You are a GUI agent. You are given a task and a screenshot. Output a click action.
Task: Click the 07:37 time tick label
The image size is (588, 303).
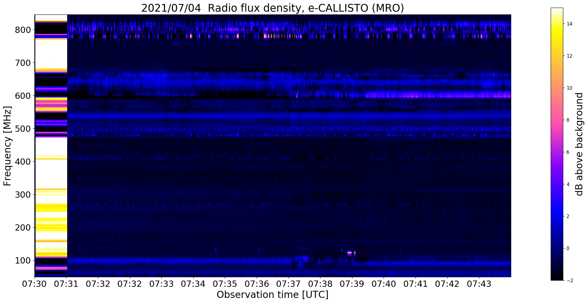pyautogui.click(x=289, y=284)
